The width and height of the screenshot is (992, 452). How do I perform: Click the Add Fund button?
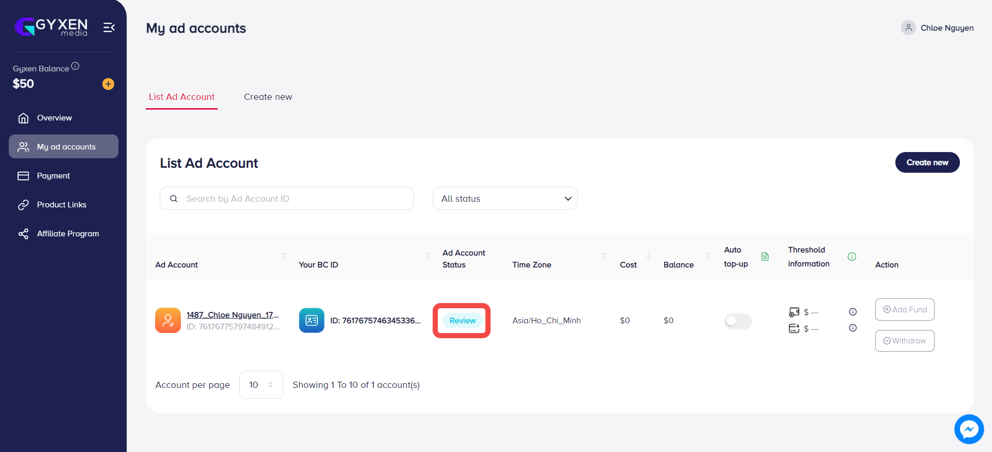click(x=905, y=310)
